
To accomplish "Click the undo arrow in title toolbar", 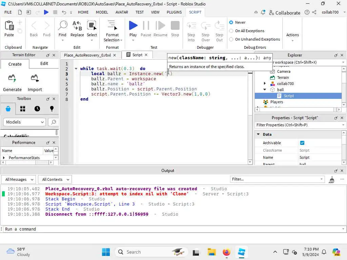I will click(x=64, y=12).
